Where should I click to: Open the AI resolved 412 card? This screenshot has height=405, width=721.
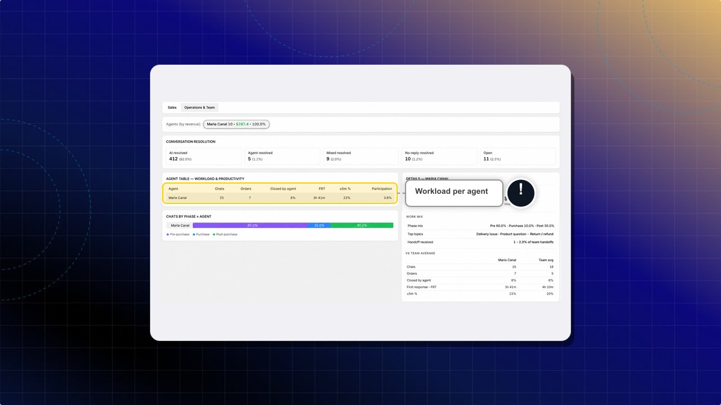pyautogui.click(x=204, y=157)
